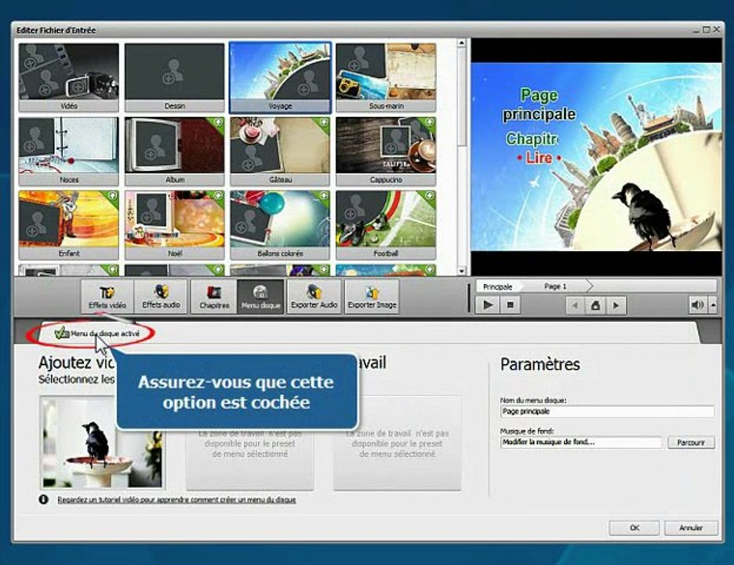
Task: Open the Effets vidéo tool
Action: [107, 297]
